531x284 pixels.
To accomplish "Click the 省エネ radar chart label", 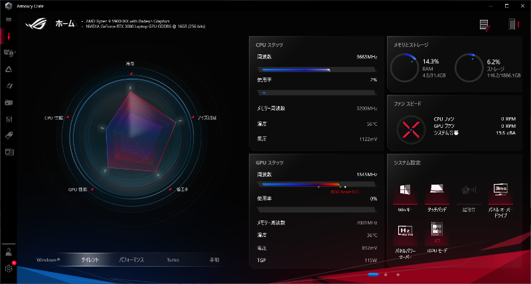I will point(182,189).
